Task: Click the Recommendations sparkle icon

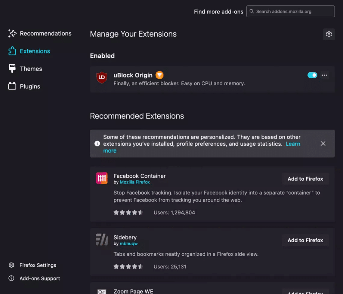Action: pyautogui.click(x=12, y=33)
